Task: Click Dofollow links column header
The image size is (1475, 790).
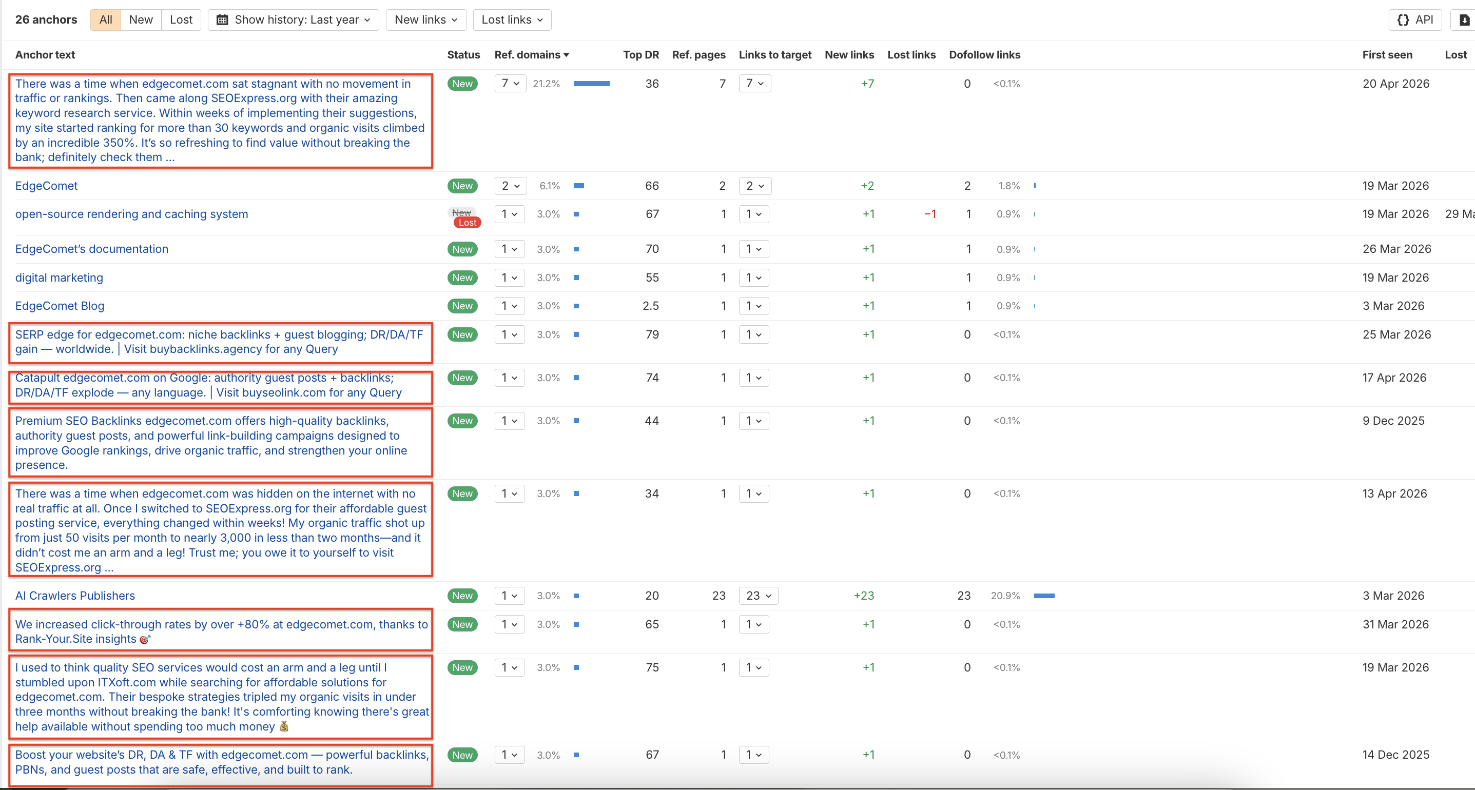Action: [x=984, y=55]
